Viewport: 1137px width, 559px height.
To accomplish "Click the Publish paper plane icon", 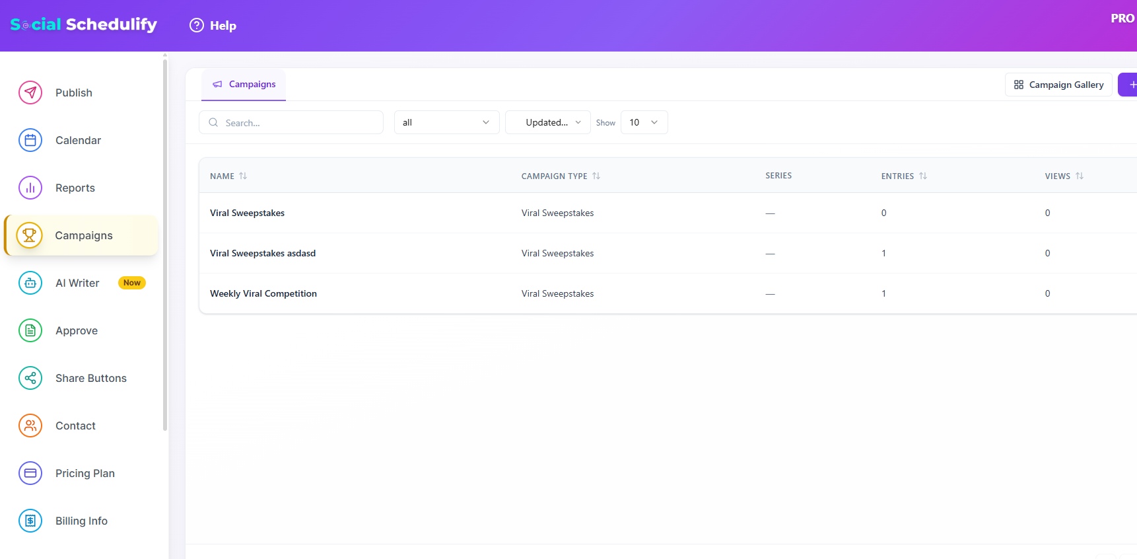I will 30,93.
